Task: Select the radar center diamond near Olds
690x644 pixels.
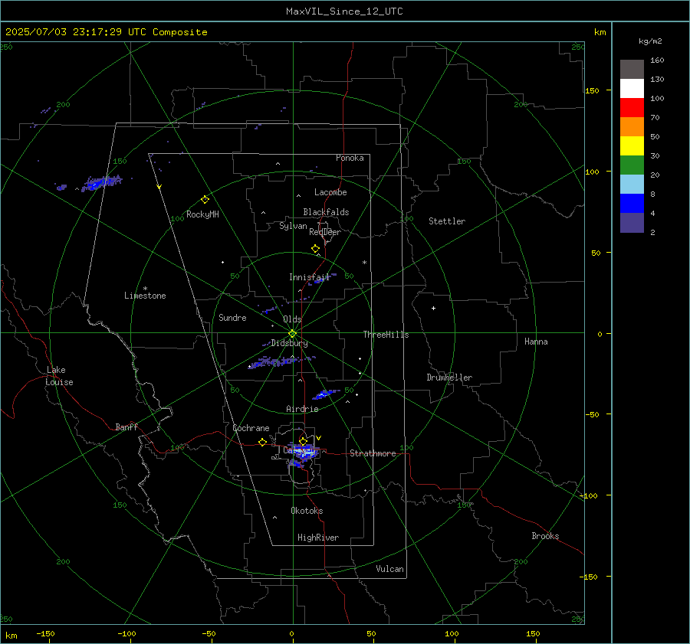Action: [293, 334]
